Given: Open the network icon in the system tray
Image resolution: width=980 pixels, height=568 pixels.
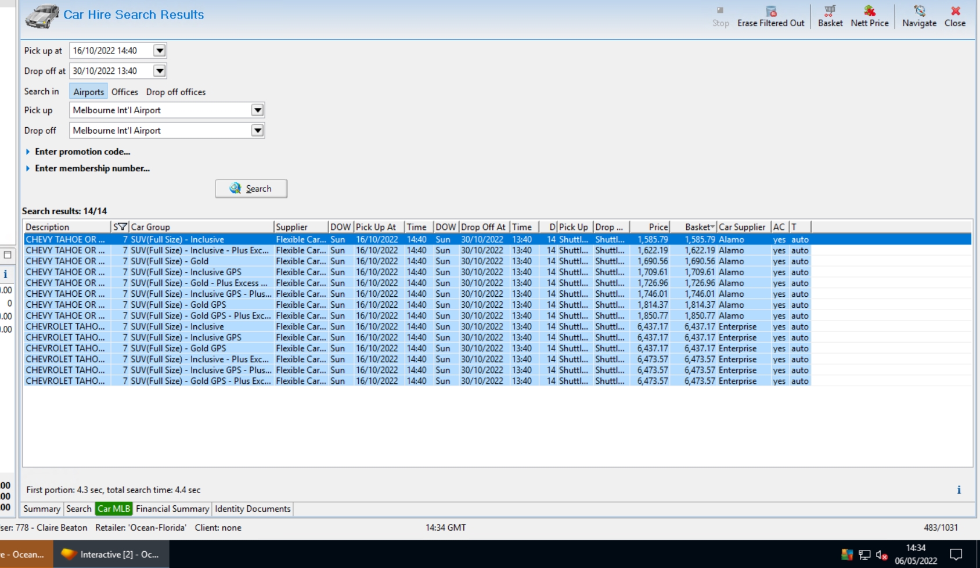Looking at the screenshot, I should (x=864, y=555).
